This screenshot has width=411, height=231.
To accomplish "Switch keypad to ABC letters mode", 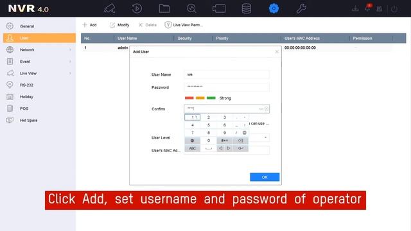I will pos(193,148).
